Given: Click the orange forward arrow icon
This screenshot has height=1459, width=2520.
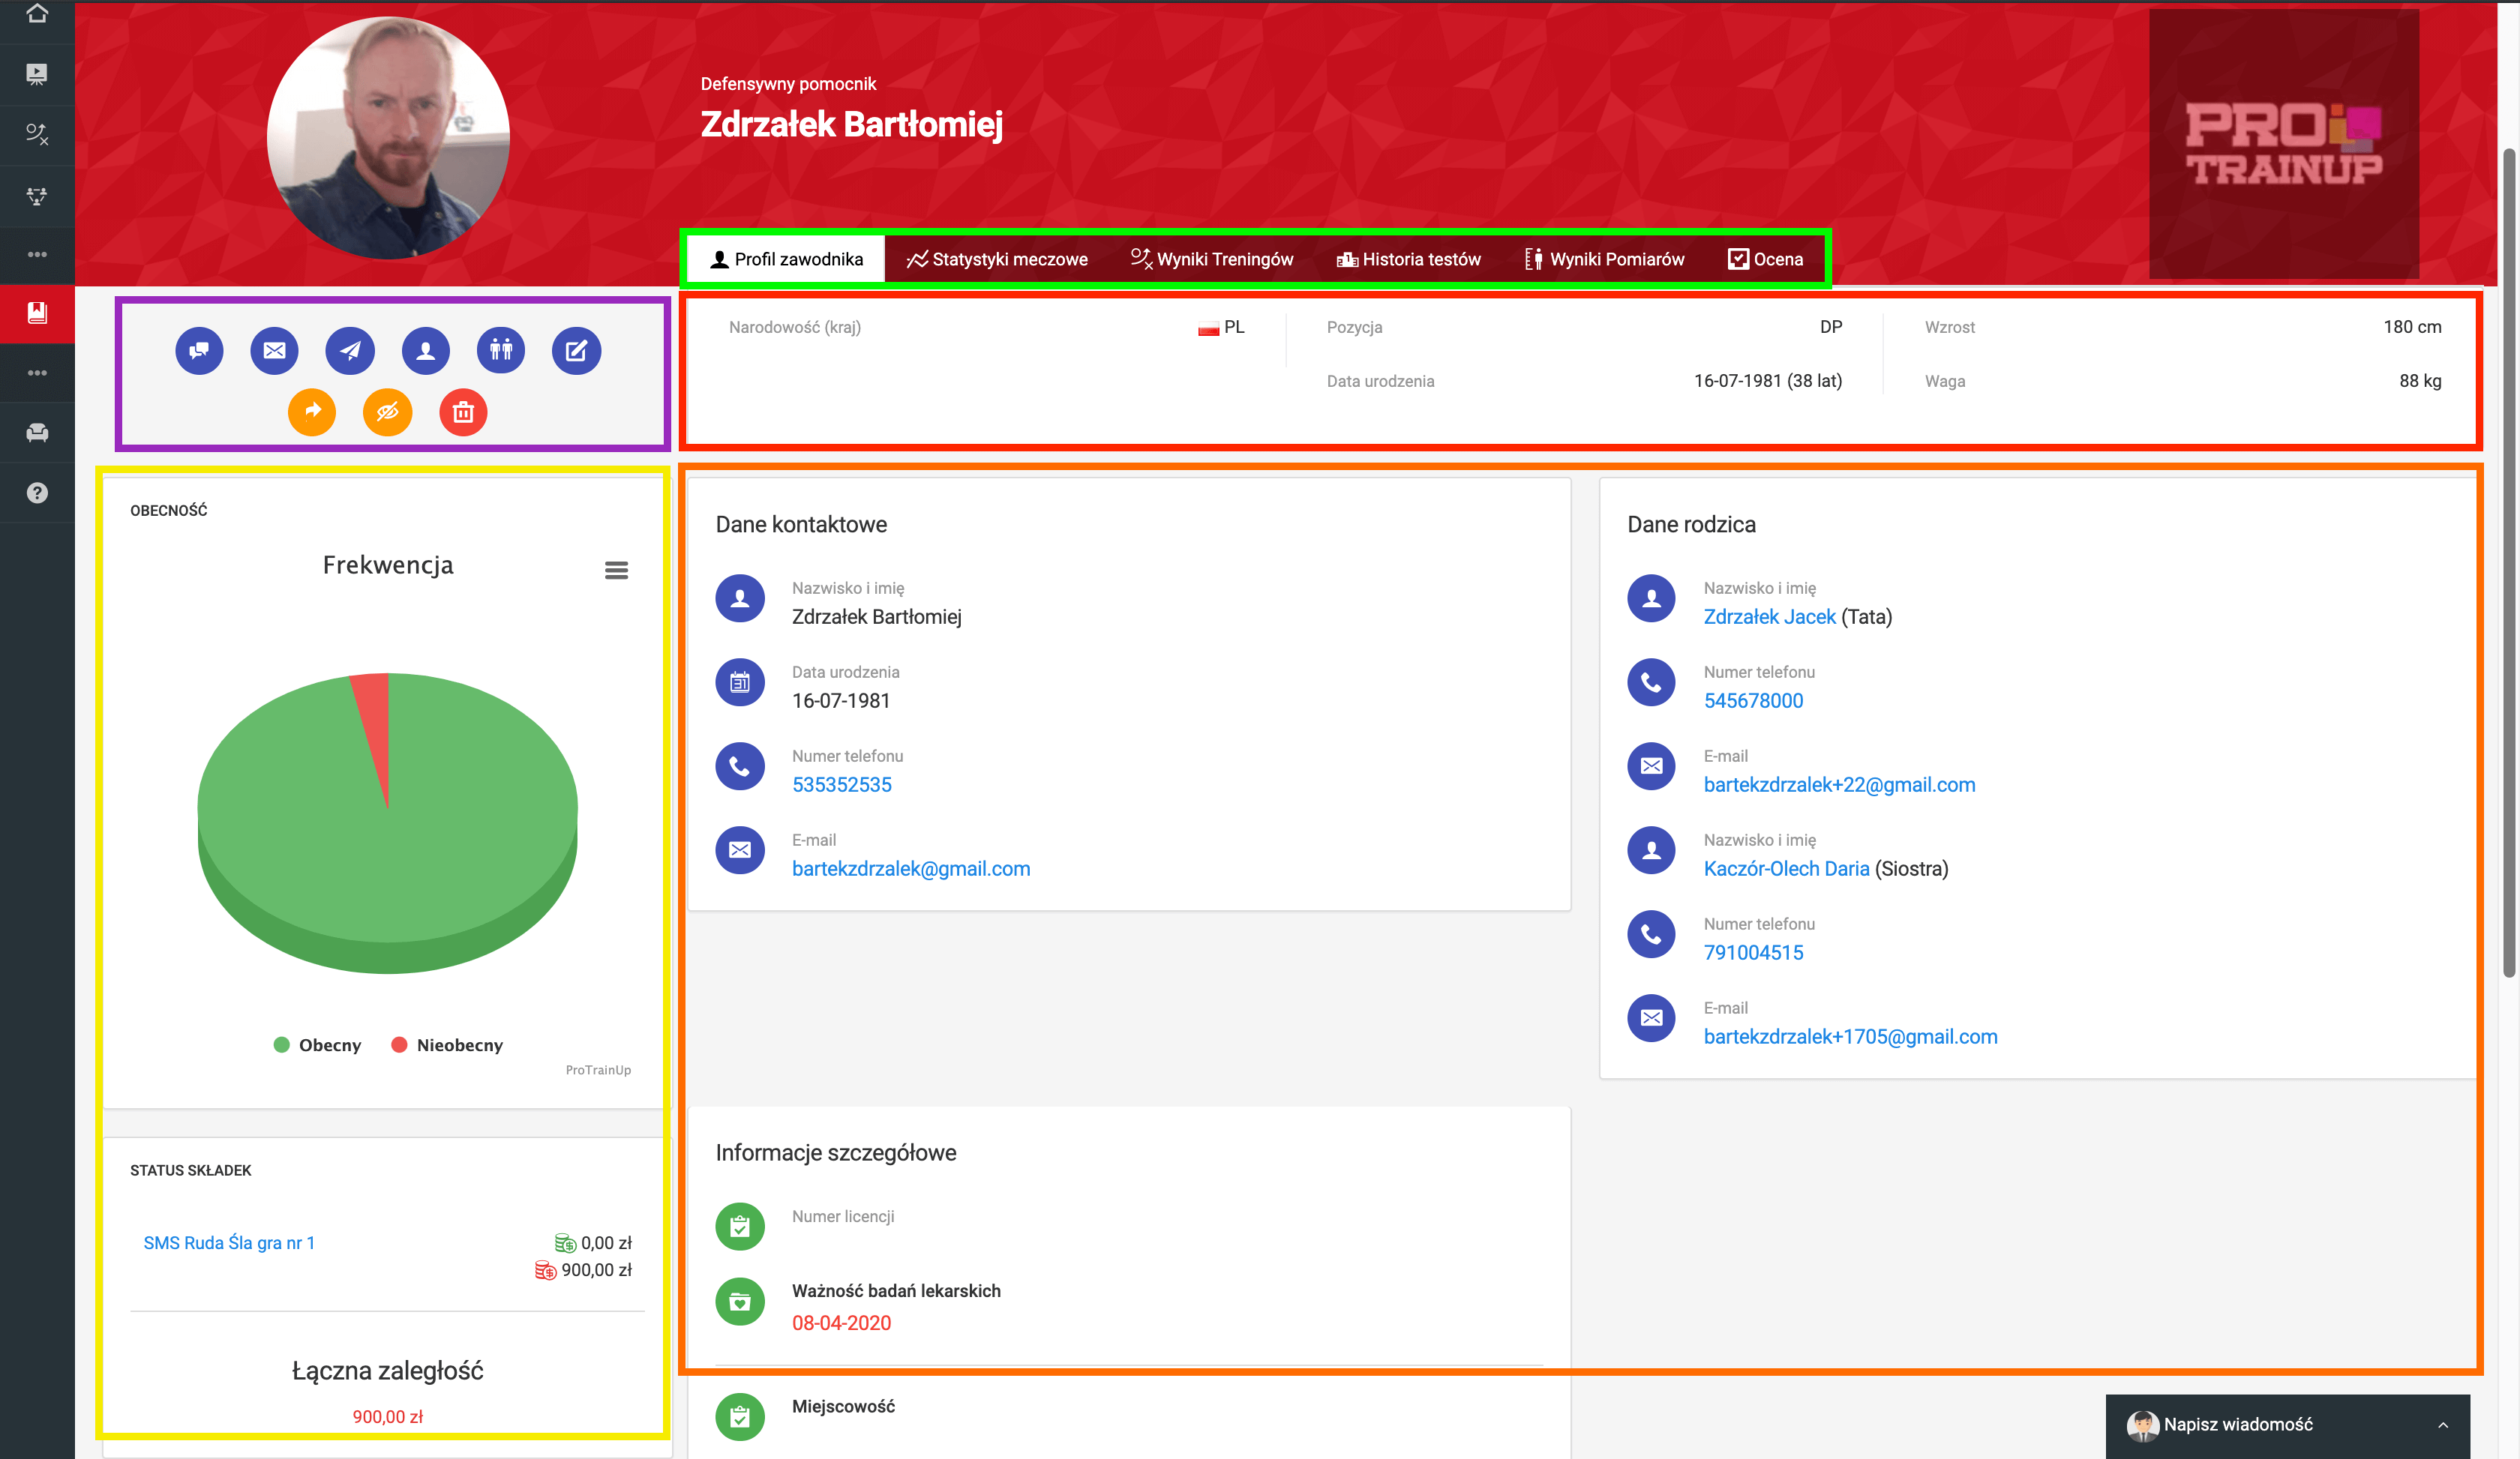Looking at the screenshot, I should click(x=312, y=412).
